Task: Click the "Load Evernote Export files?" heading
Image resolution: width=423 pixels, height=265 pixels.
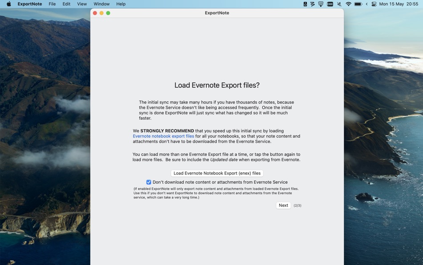Action: tap(217, 85)
